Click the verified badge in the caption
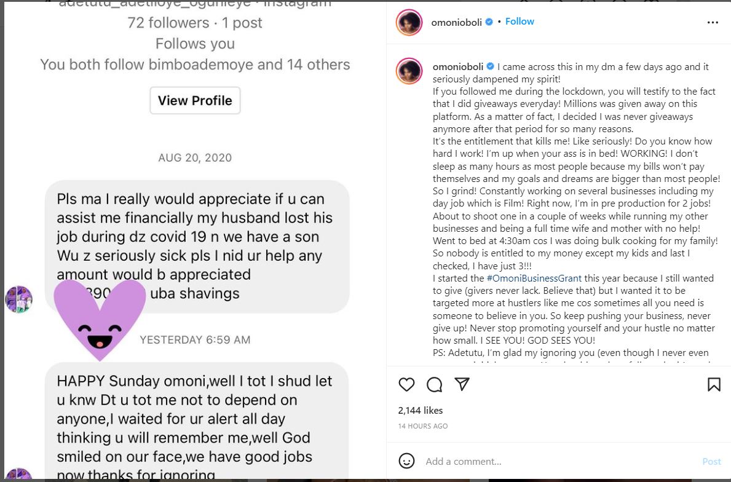 coord(491,66)
